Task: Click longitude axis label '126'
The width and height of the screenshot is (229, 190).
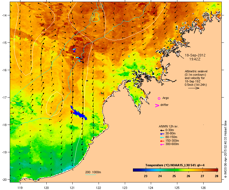Action: 203,188
